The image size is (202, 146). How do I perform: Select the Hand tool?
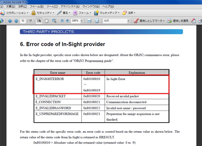pyautogui.click(x=46, y=21)
